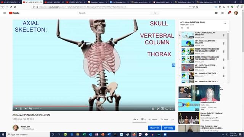Viewport: 244px width, 137px height.
Task: Click the ANALYTICS button
Action: (x=155, y=128)
